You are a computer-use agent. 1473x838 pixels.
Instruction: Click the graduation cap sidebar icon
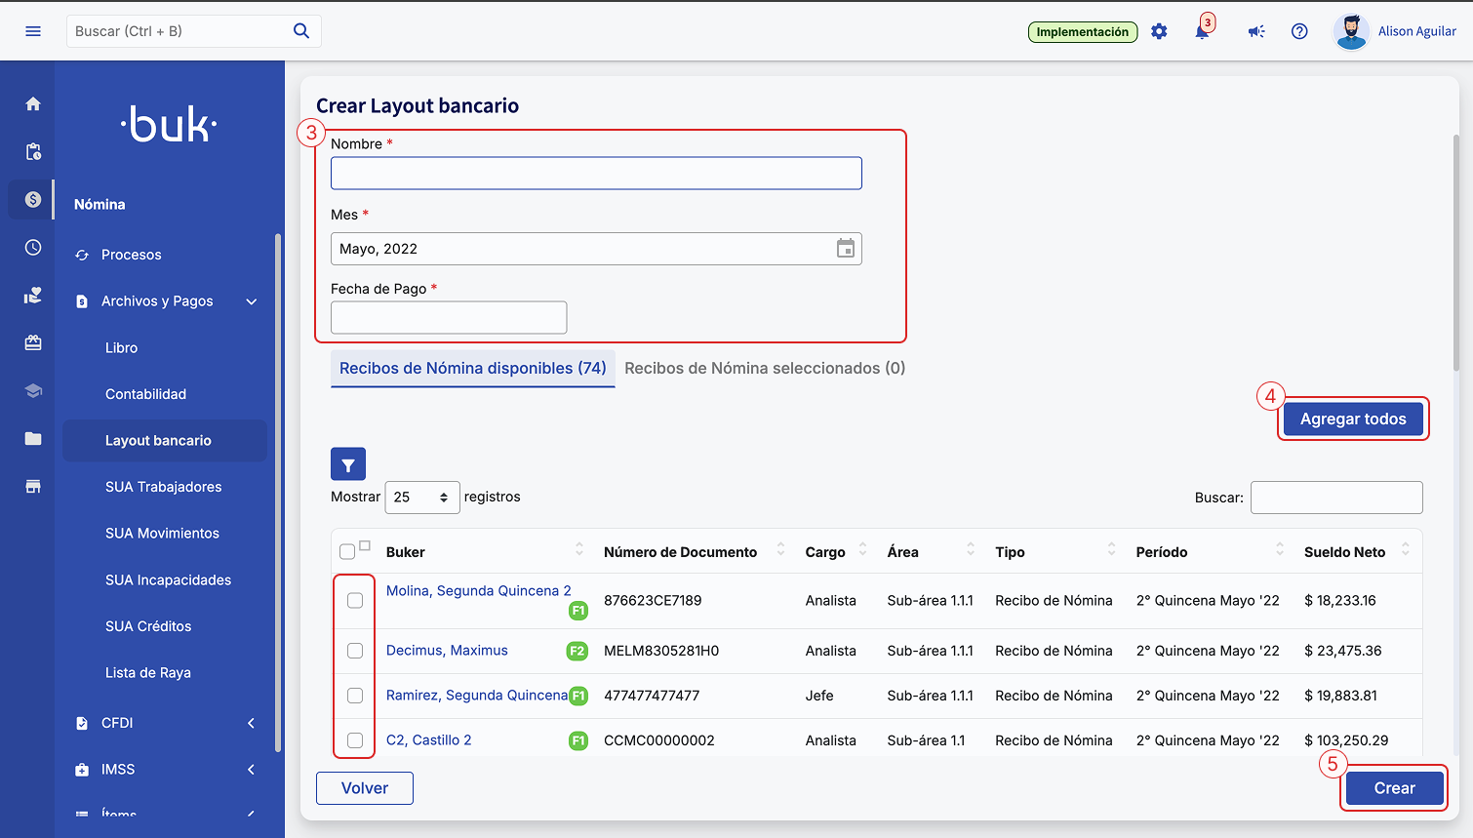(x=33, y=390)
